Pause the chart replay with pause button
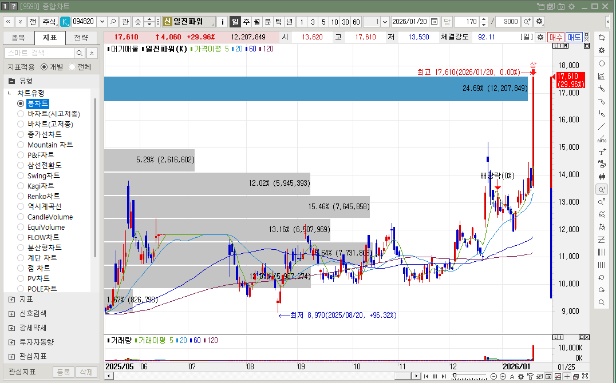The height and width of the screenshot is (383, 616). [435, 376]
